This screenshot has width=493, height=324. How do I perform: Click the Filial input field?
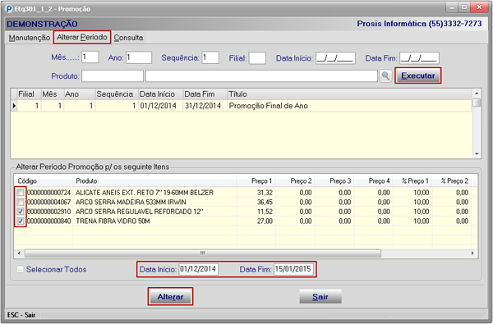[257, 58]
